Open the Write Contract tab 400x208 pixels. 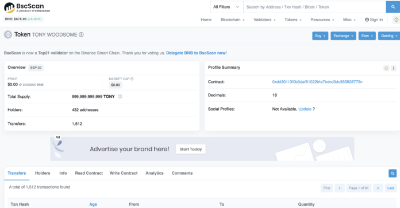[124, 173]
